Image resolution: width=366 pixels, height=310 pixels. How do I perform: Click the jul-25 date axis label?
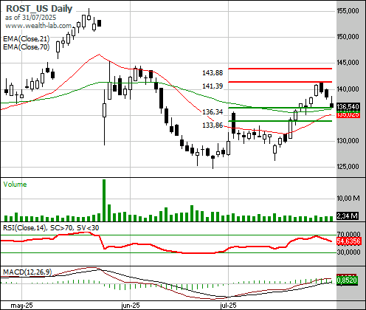click(228, 306)
